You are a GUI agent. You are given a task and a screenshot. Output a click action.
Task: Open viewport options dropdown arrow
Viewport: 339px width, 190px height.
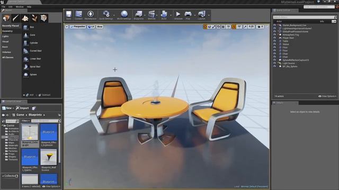(67, 27)
